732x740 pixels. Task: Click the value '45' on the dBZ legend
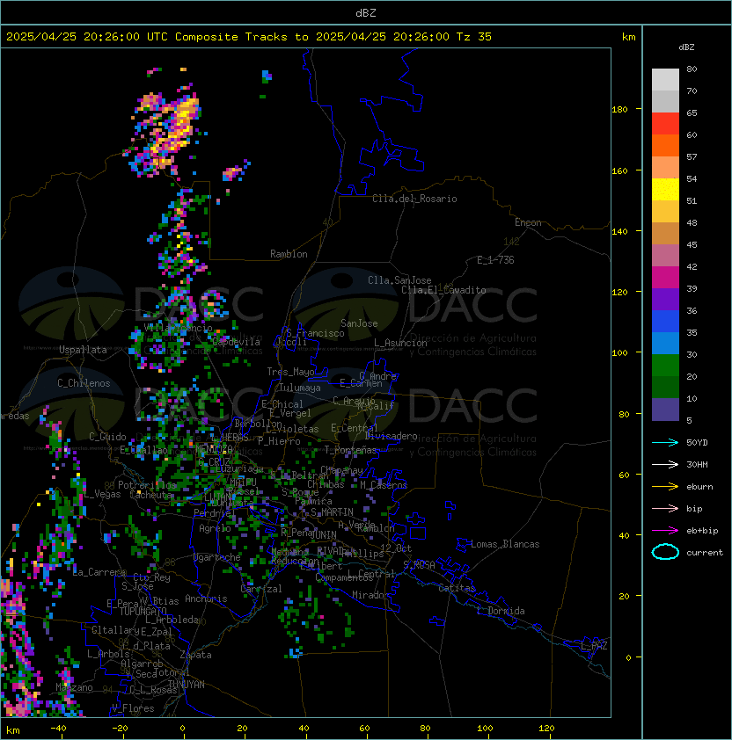(692, 244)
